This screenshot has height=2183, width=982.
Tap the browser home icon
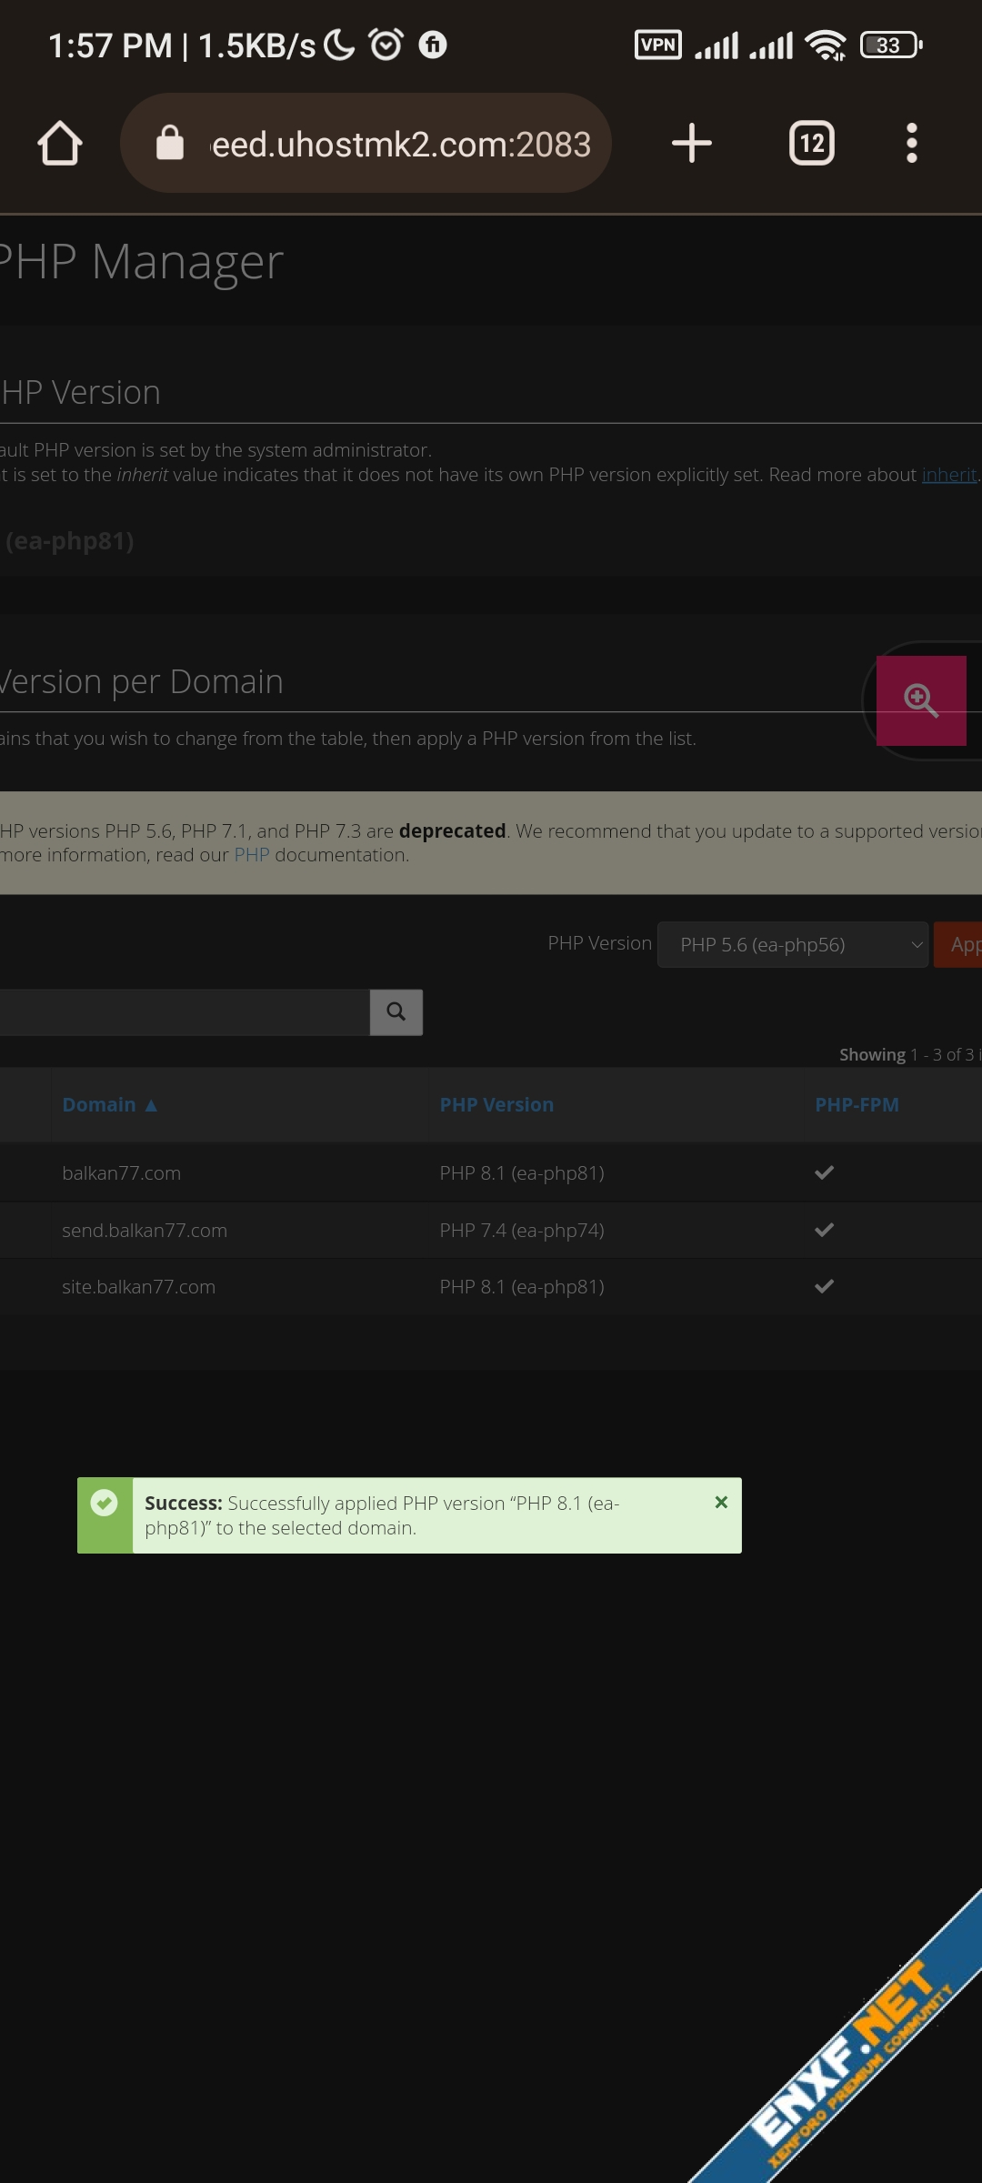click(x=60, y=144)
